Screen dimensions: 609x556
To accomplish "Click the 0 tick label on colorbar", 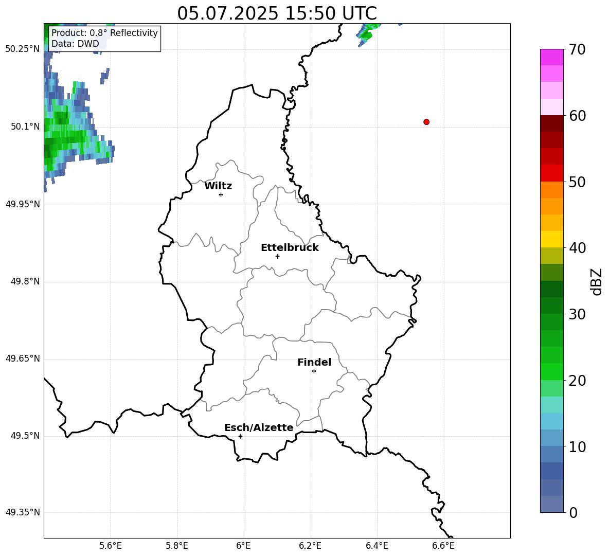I will (574, 512).
